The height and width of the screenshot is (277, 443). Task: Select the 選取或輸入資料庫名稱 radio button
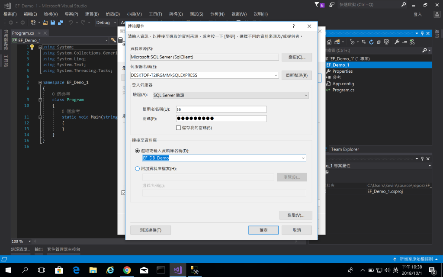tap(137, 151)
